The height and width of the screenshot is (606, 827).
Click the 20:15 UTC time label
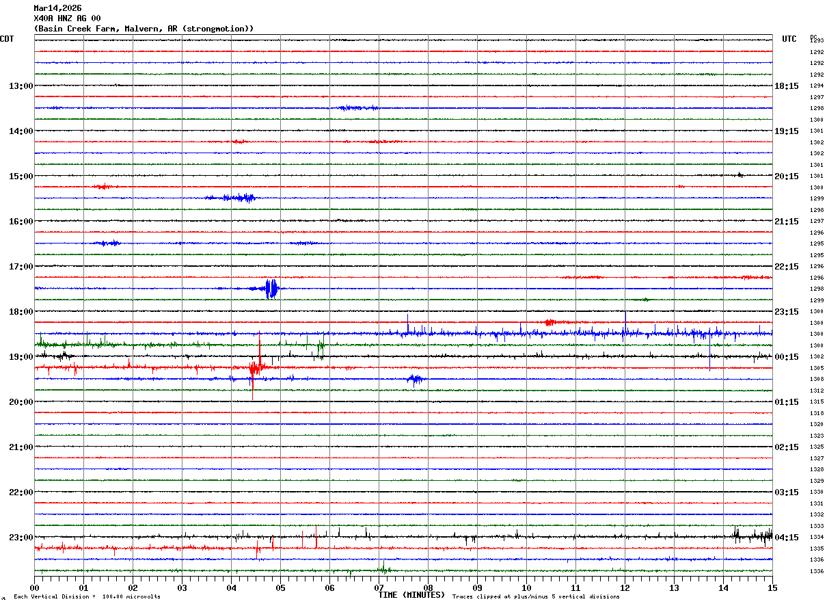click(787, 176)
